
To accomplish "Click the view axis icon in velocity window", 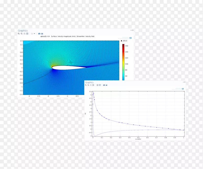I will [32, 34].
